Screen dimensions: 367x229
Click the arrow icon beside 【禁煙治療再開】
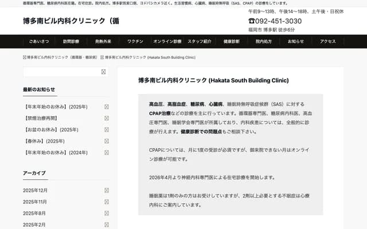(x=107, y=119)
